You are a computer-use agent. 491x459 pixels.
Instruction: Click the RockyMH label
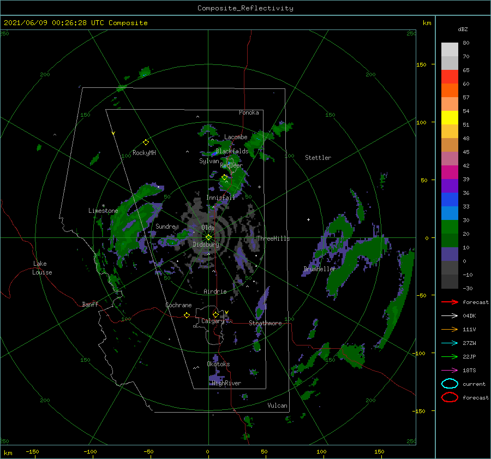(144, 153)
